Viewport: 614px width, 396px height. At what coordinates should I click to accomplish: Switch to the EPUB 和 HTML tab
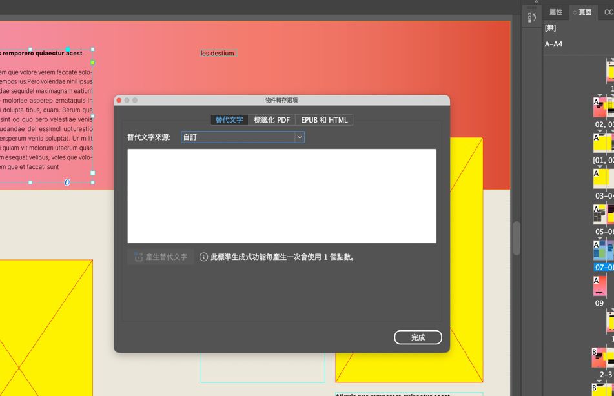click(324, 120)
